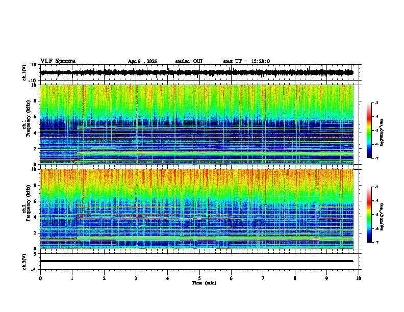Click the ch.3 flat voltage trace
This screenshot has width=404, height=312.
(197, 261)
